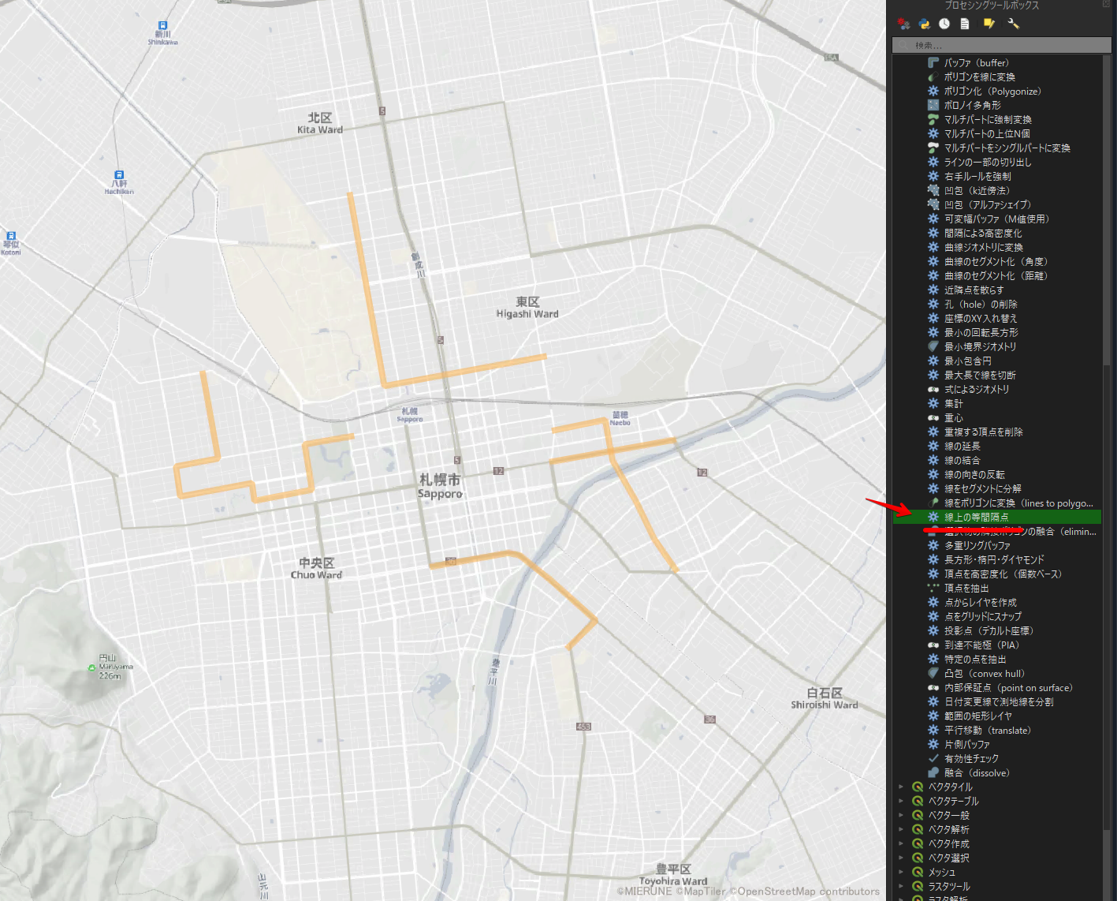1117x901 pixels.
Task: Toggle in-place editing with yellow pencil icon
Action: coord(989,24)
